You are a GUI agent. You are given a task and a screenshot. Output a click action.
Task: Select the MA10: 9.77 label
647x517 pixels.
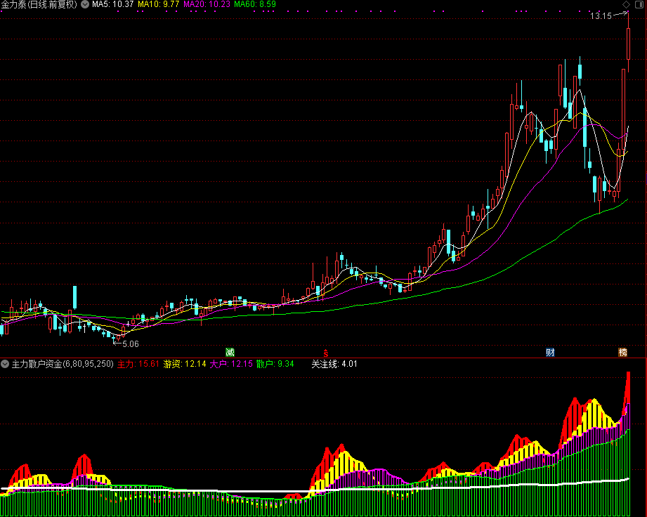[159, 4]
